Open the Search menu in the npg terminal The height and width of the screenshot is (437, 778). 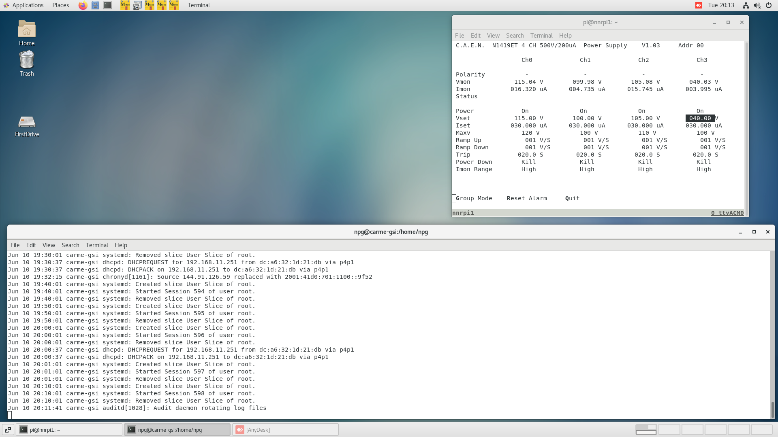coord(70,245)
